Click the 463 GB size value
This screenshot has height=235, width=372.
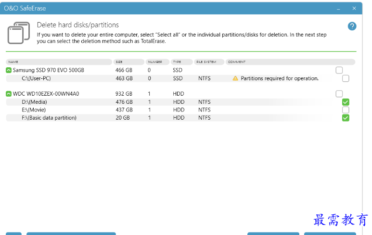coord(124,78)
